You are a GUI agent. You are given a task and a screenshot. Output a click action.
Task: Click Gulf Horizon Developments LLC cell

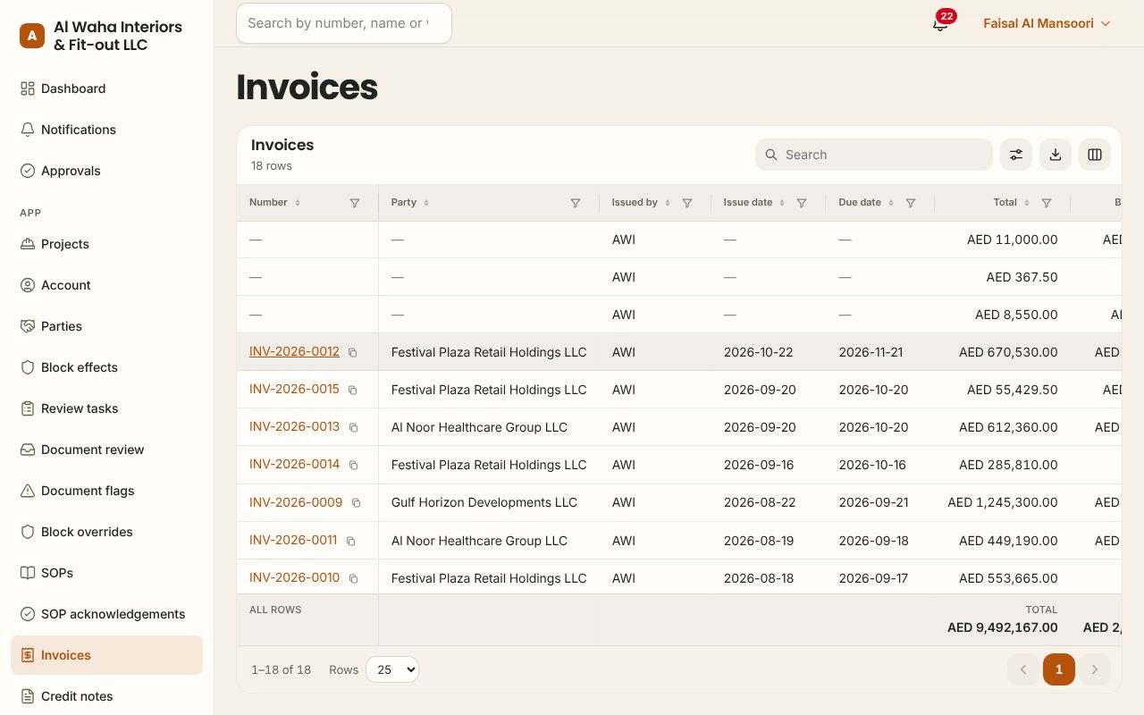point(489,502)
